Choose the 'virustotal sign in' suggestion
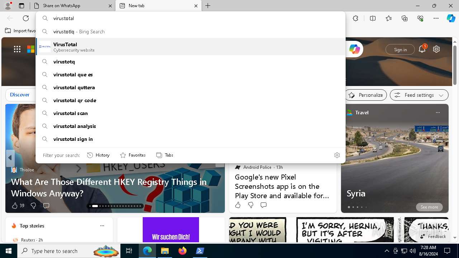 coord(190,139)
